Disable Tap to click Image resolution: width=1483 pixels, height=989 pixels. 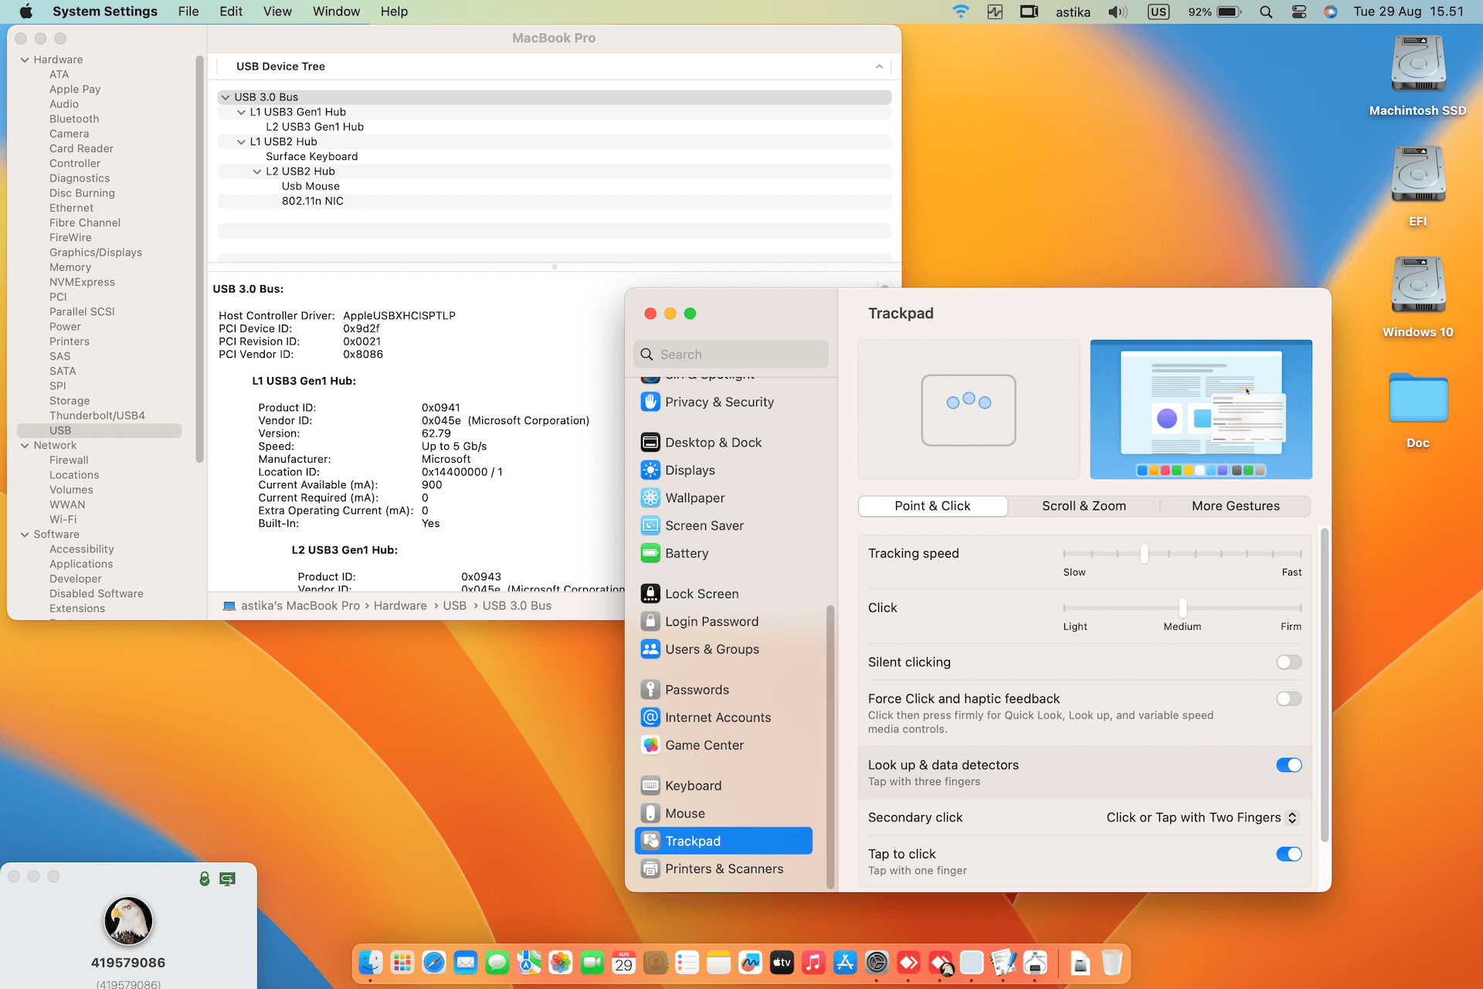click(x=1288, y=854)
